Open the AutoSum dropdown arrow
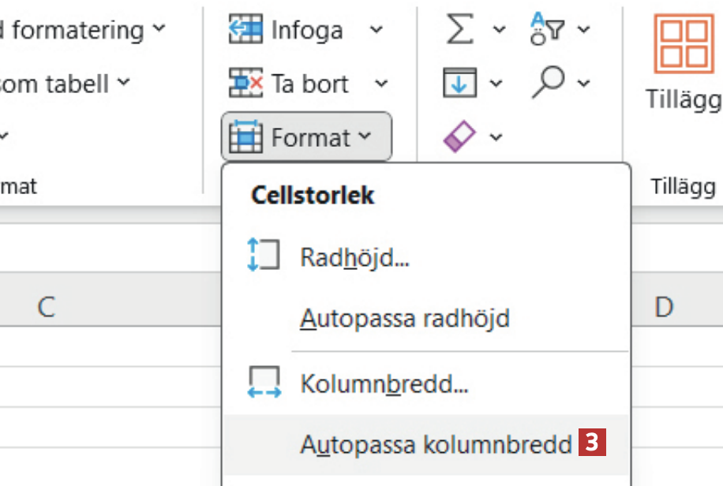Viewport: 723px width, 486px height. [x=499, y=30]
